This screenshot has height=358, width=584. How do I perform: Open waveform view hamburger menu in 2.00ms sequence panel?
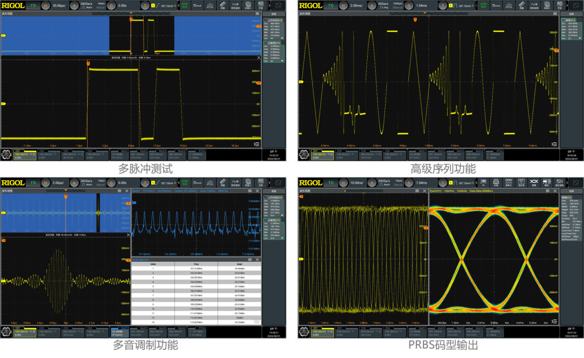pos(555,14)
